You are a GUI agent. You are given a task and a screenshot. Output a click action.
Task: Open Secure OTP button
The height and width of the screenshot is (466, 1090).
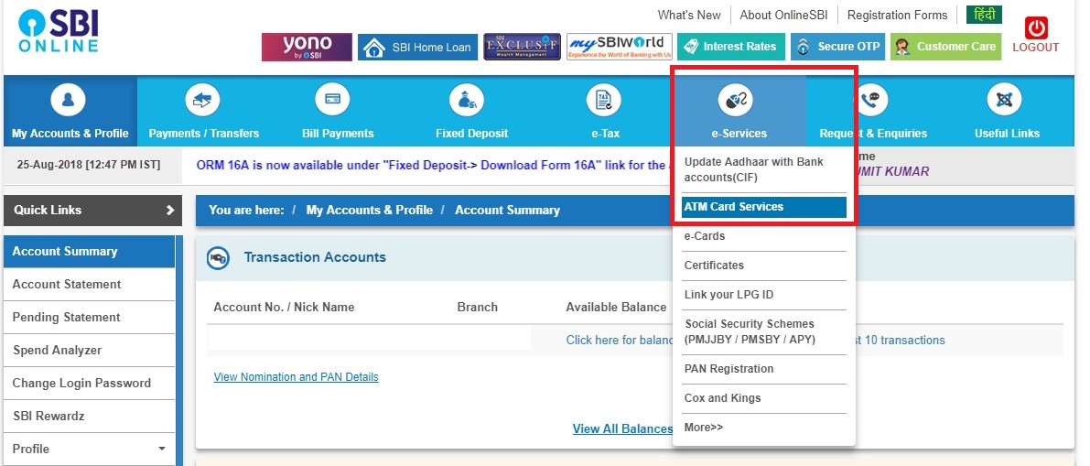[837, 47]
